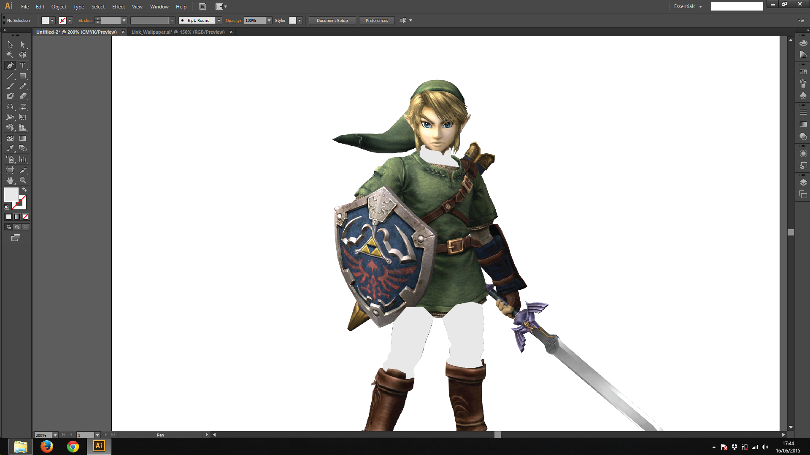This screenshot has height=455, width=810.
Task: Pick the Slice tool
Action: click(23, 170)
